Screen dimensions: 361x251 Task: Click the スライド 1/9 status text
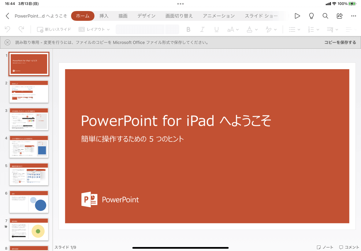[65, 247]
